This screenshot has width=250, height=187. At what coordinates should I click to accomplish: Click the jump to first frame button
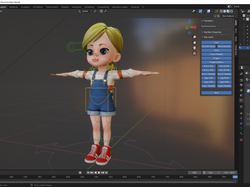(x=88, y=172)
